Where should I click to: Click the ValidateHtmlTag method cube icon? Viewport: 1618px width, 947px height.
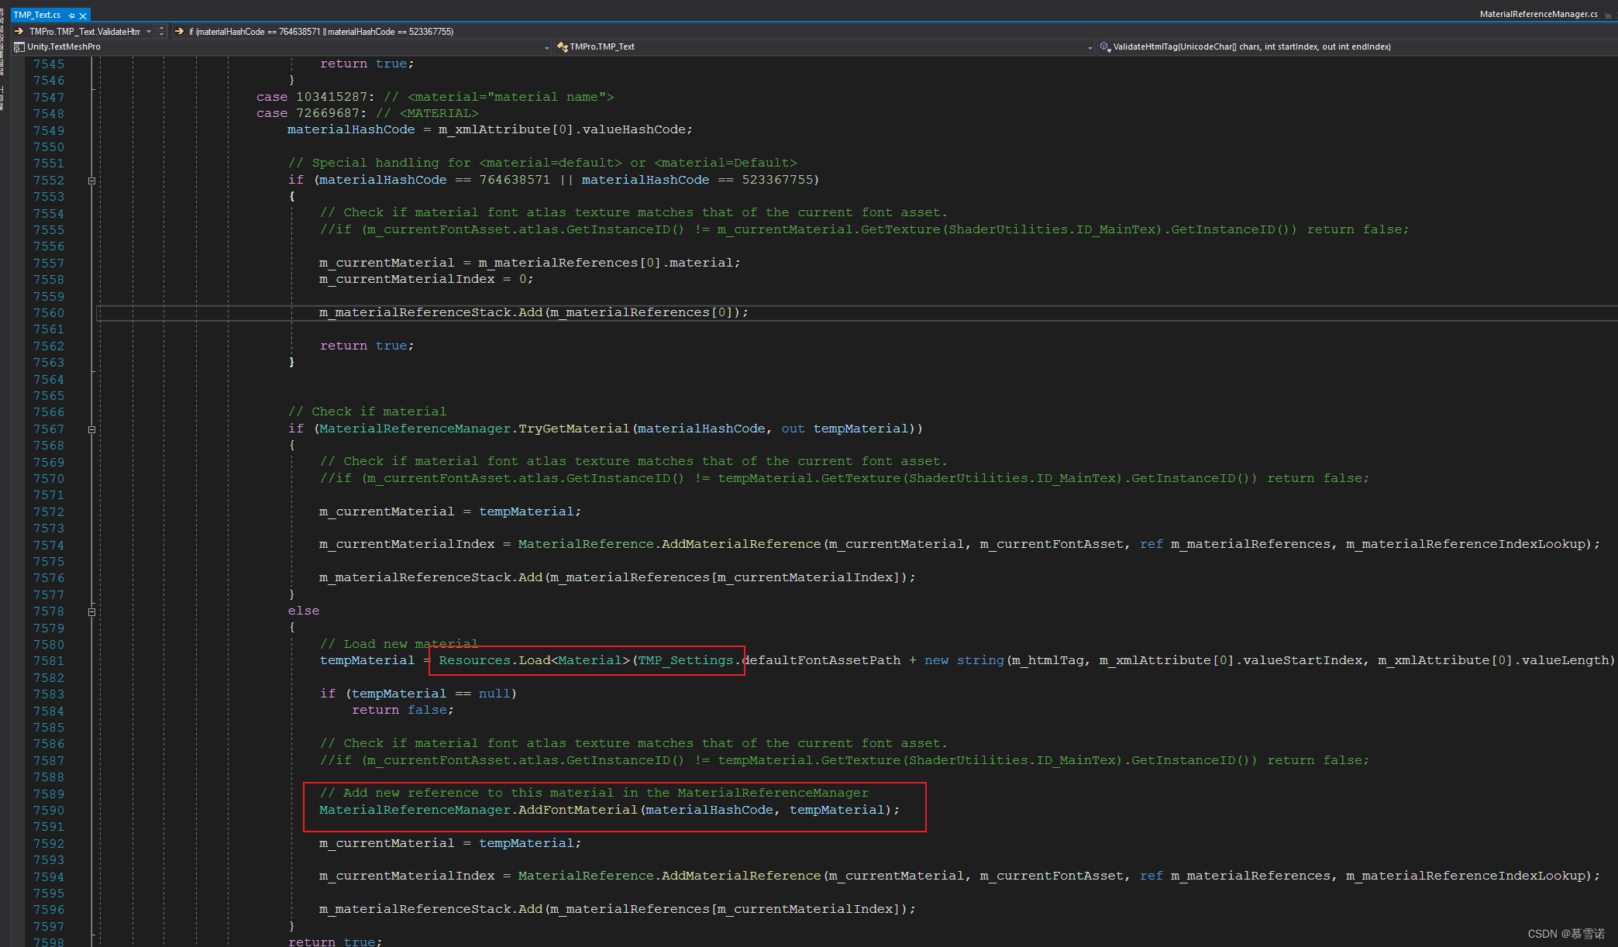tap(1105, 46)
